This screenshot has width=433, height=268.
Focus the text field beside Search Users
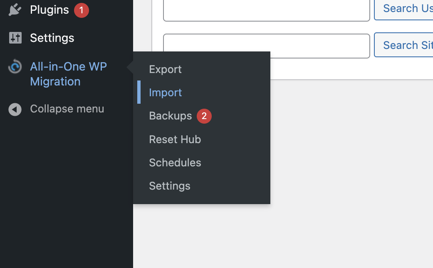coord(266,9)
